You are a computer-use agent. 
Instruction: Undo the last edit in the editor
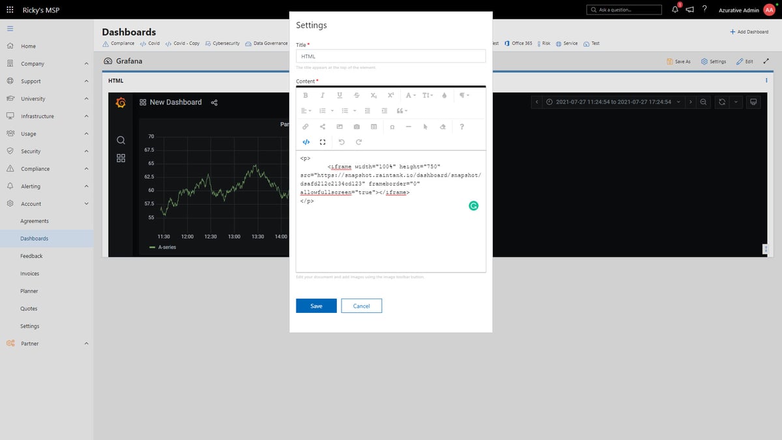(341, 141)
